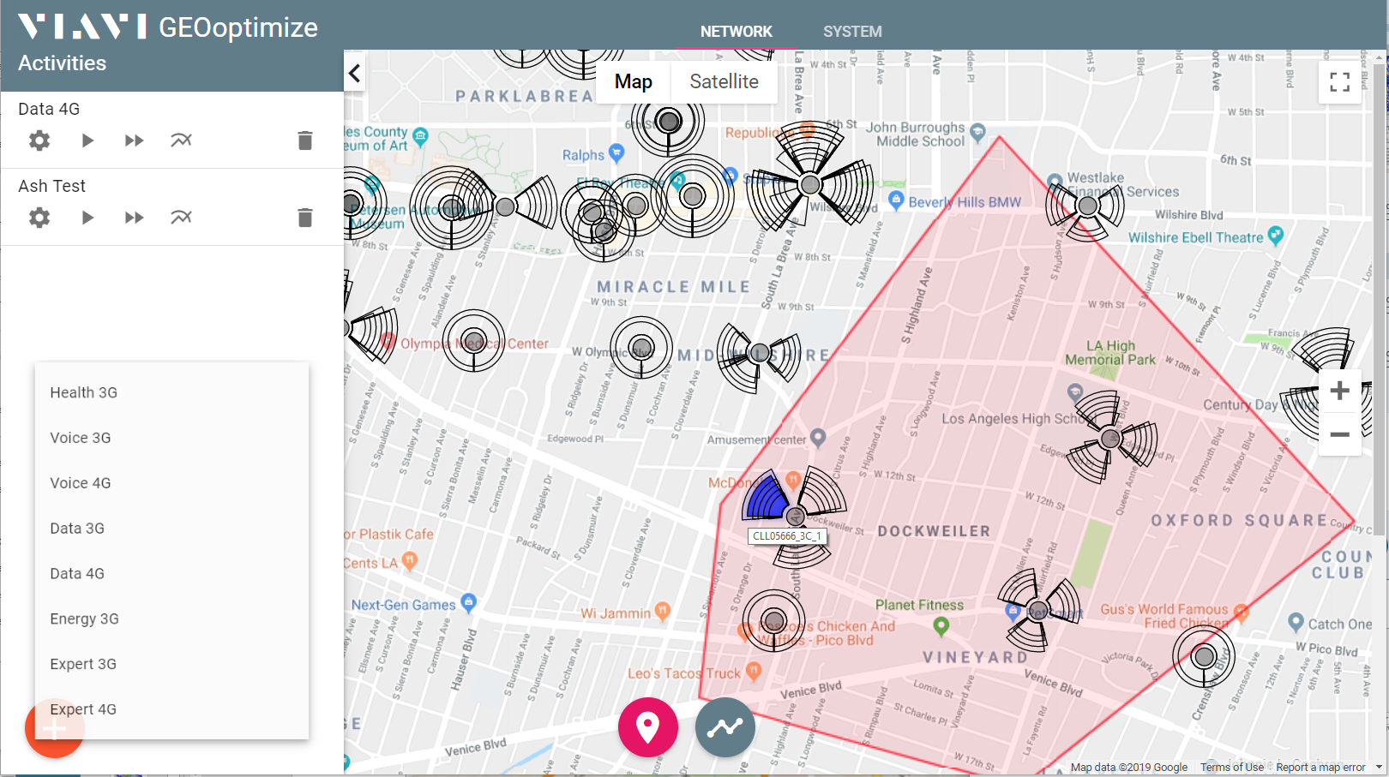Image resolution: width=1389 pixels, height=777 pixels.
Task: Collapse the Activities sidebar
Action: click(354, 74)
